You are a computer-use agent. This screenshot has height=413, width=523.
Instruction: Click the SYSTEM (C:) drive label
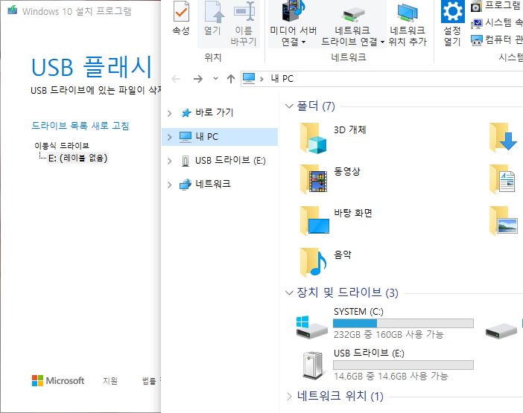coord(358,312)
